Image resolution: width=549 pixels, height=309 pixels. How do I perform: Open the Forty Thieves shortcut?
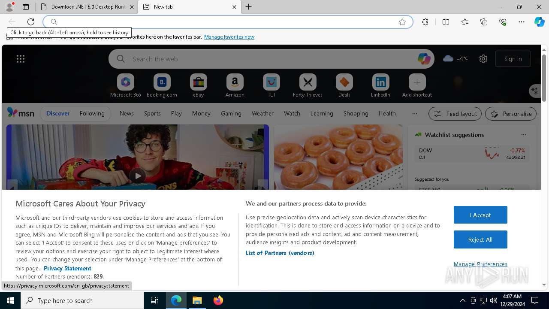point(308,86)
